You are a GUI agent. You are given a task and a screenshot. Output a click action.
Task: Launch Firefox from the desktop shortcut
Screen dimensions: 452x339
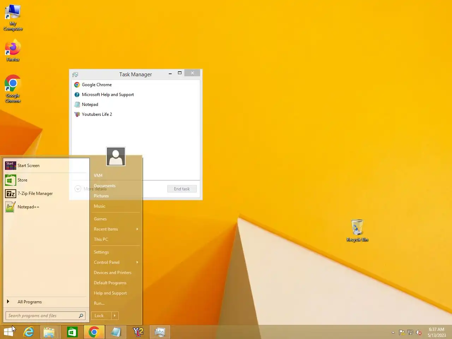13,50
